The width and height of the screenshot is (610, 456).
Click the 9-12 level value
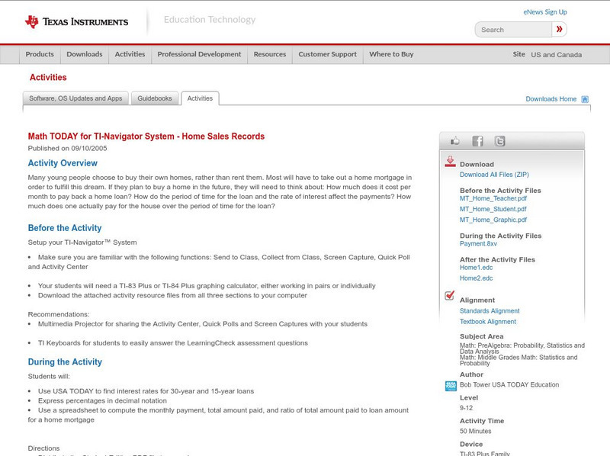tap(466, 408)
